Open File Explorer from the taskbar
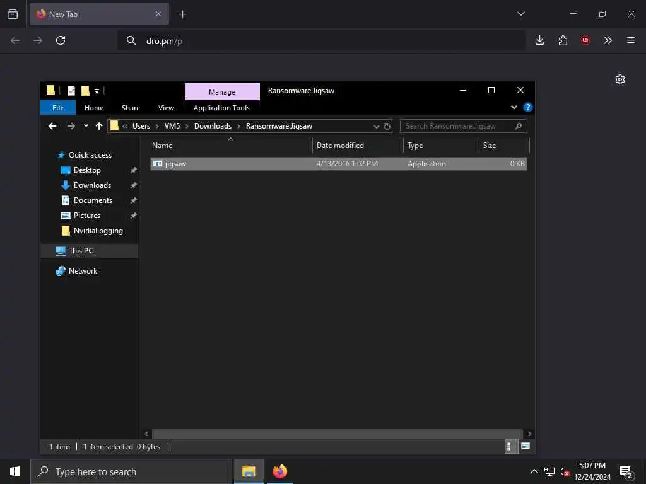646x484 pixels. [x=249, y=471]
